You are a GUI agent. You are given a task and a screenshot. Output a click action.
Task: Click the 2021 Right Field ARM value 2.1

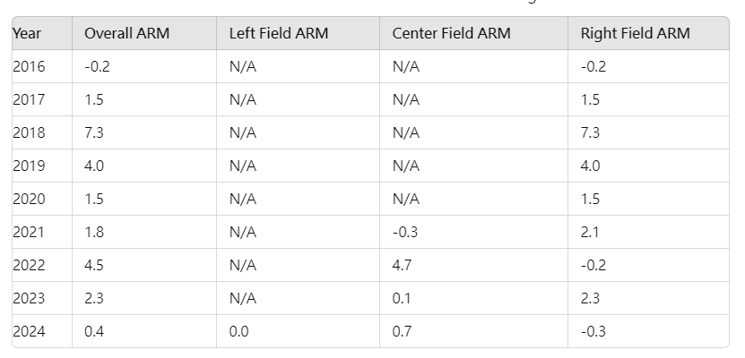pyautogui.click(x=590, y=233)
